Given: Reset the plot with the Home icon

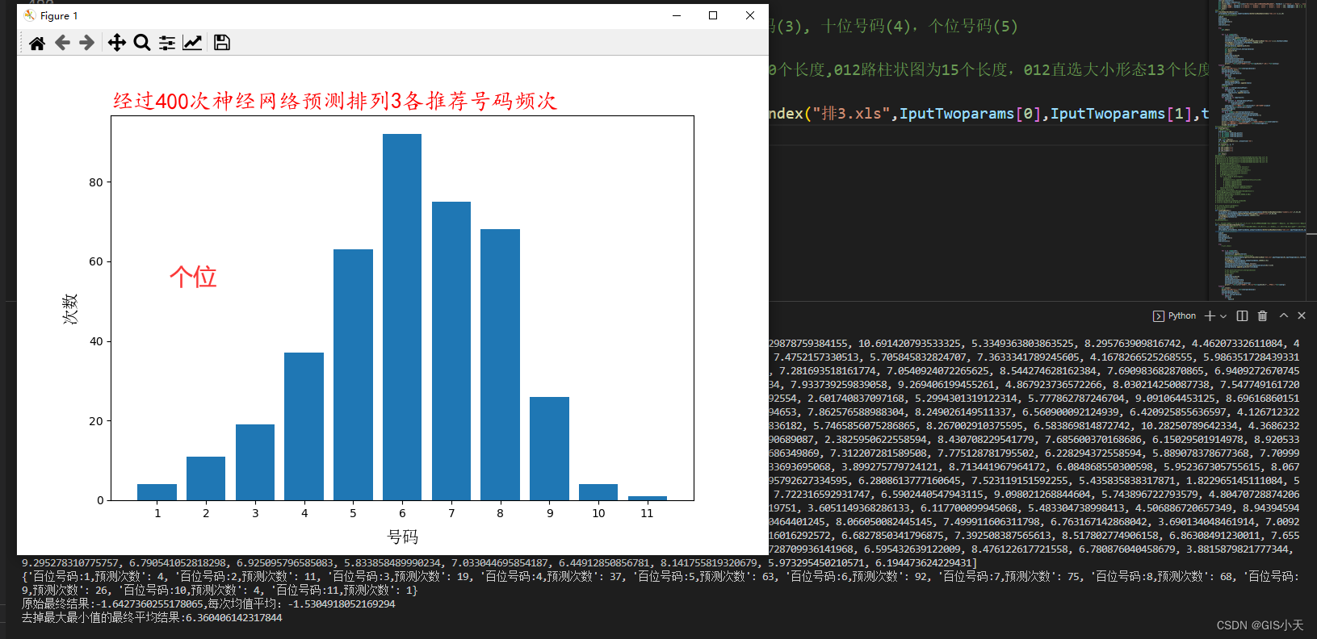Looking at the screenshot, I should pyautogui.click(x=37, y=43).
